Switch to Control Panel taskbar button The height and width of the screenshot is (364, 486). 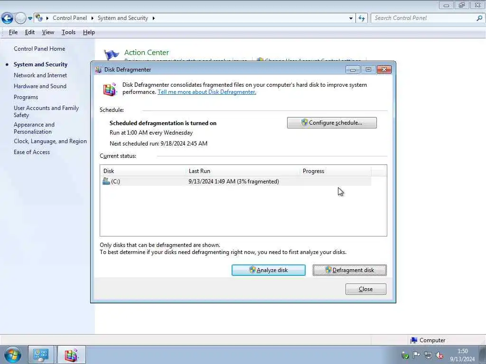pyautogui.click(x=41, y=355)
